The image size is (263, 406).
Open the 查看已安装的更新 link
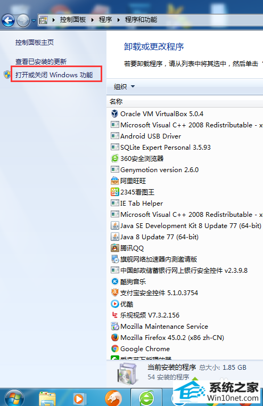[41, 62]
